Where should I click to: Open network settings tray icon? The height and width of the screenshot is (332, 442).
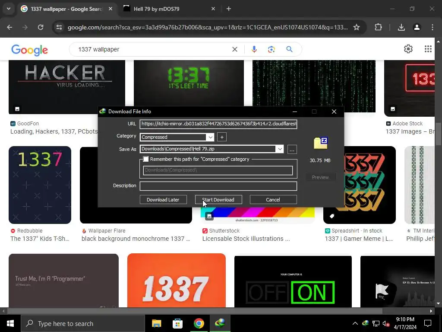pyautogui.click(x=376, y=323)
